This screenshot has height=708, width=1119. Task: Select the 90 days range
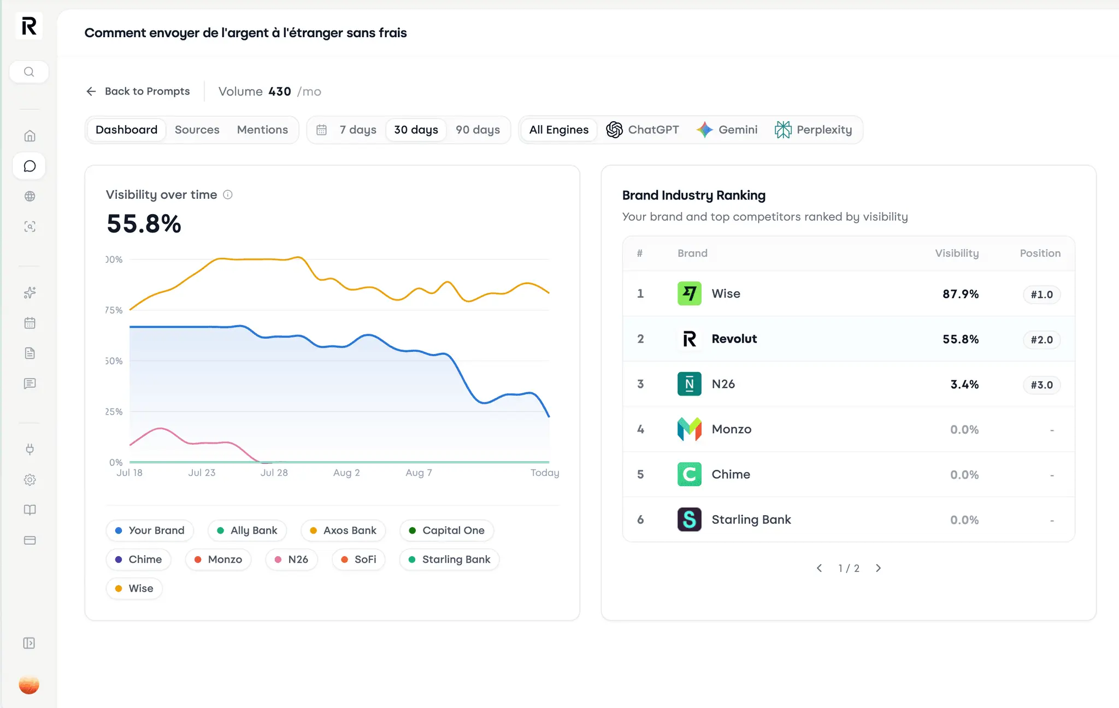(478, 130)
